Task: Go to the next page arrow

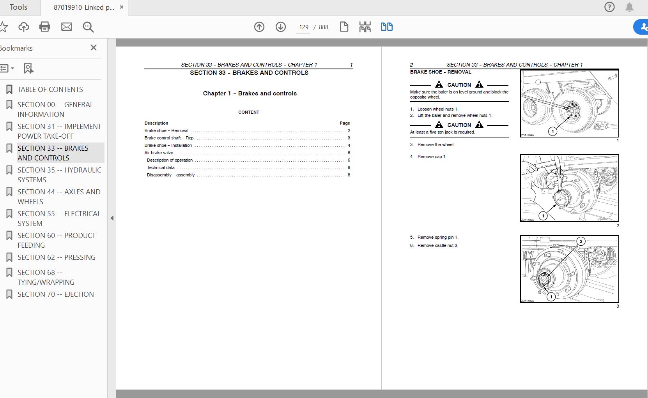Action: coord(281,27)
